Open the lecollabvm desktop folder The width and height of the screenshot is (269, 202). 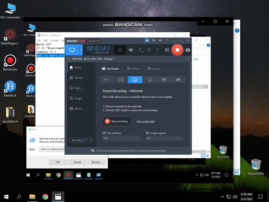point(10,115)
